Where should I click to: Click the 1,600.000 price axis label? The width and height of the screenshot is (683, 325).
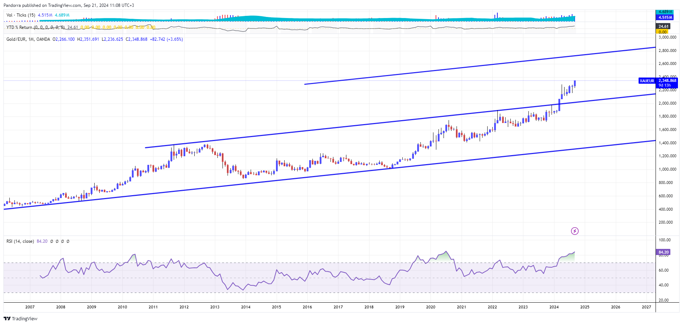pyautogui.click(x=667, y=129)
